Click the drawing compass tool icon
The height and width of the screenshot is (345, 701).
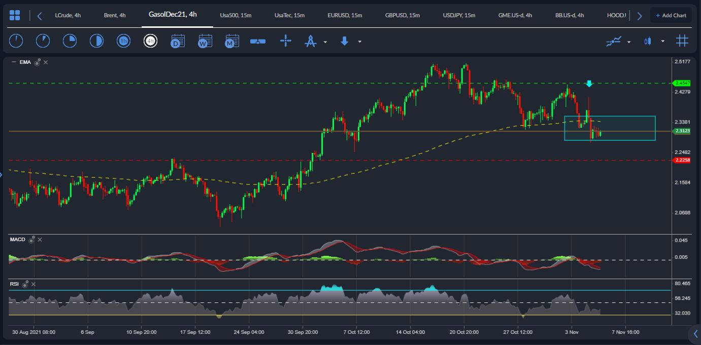click(310, 41)
